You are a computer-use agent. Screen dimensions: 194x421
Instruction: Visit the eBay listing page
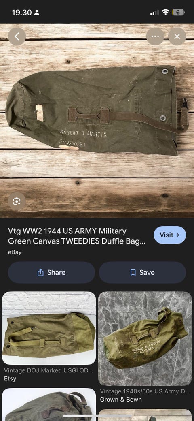[x=170, y=235]
